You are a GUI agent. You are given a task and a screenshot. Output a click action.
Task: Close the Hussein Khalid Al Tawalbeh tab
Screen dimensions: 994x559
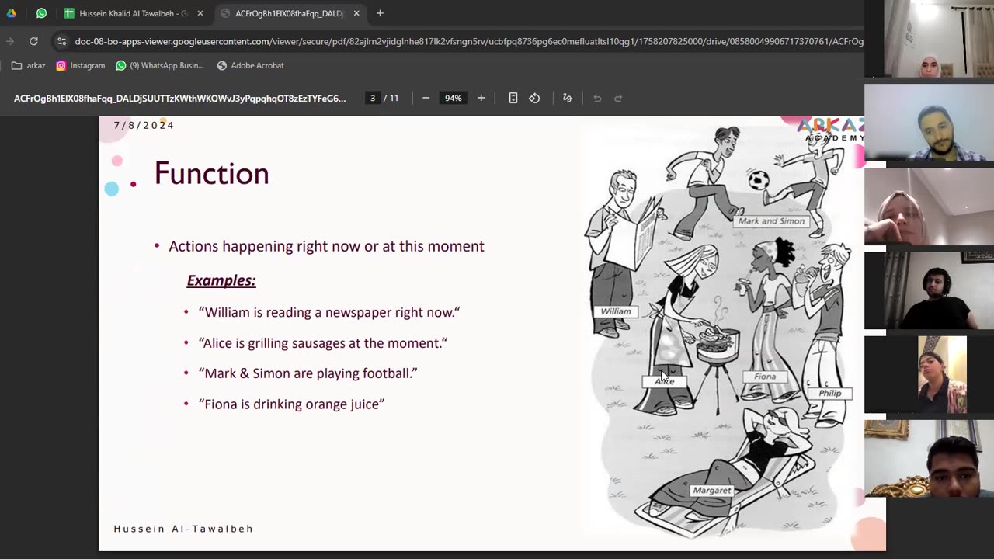tap(200, 13)
